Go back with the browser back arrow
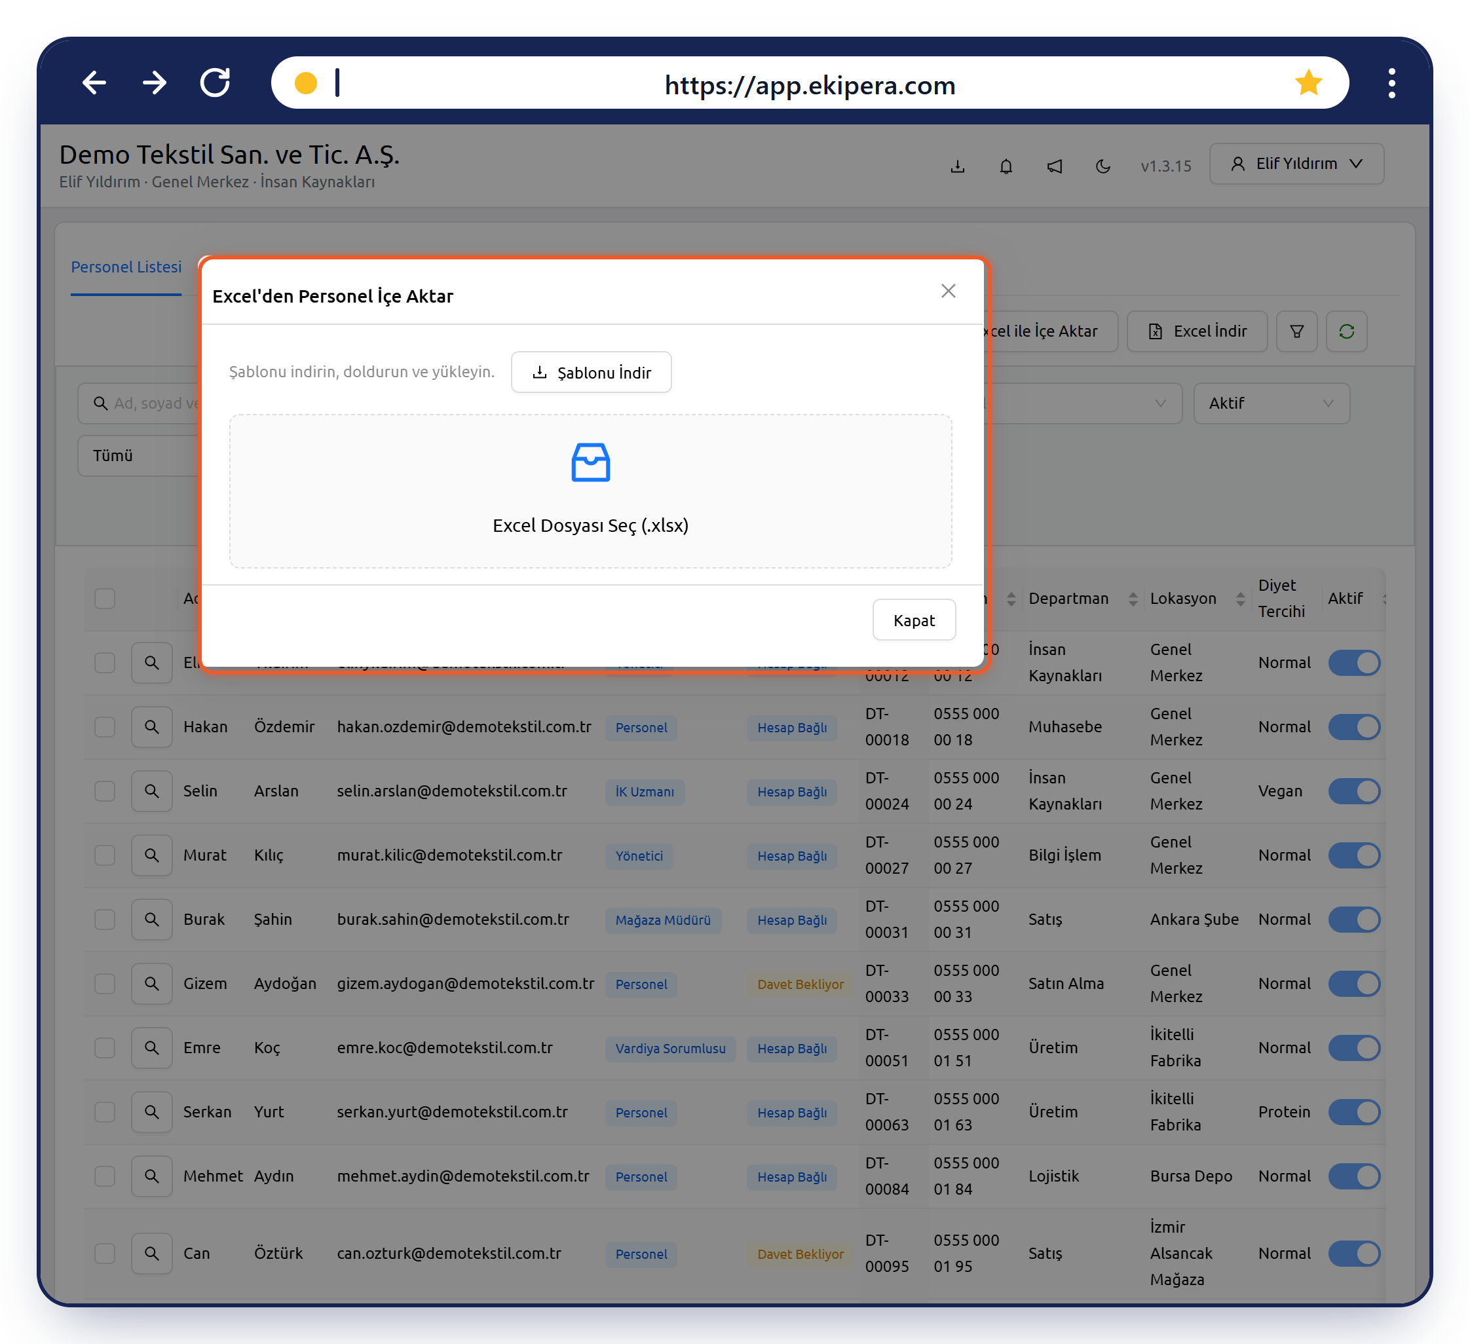 click(94, 83)
